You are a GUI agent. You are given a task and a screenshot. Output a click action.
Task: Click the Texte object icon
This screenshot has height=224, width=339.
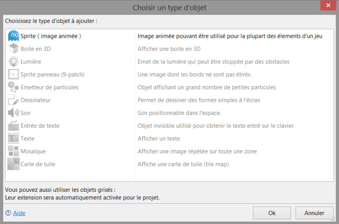pyautogui.click(x=14, y=138)
